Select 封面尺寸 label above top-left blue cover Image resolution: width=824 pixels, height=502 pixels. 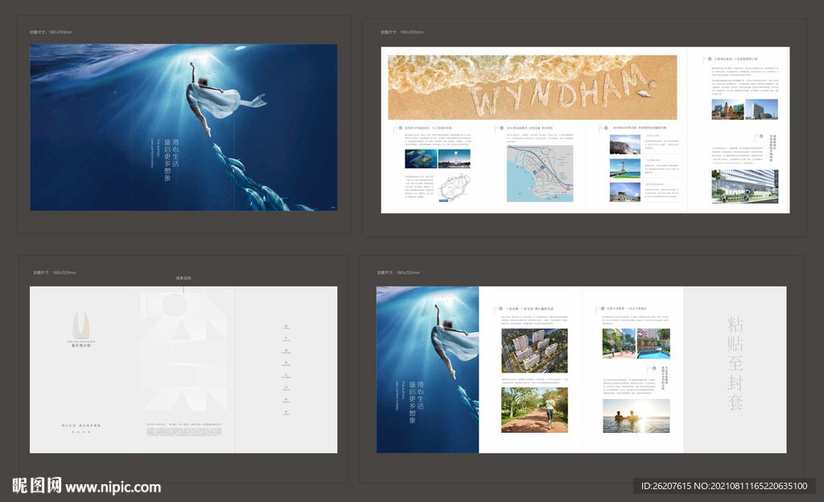51,32
